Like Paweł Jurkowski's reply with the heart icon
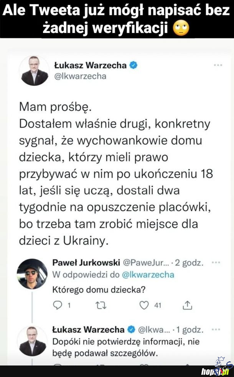 (x=144, y=305)
